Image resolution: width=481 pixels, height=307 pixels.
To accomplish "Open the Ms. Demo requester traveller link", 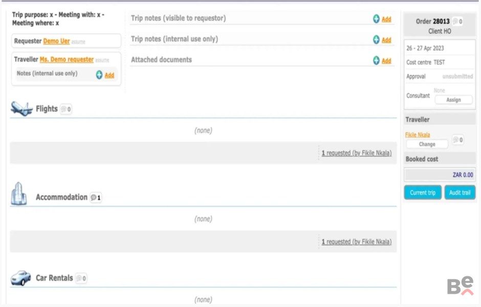I will point(67,59).
